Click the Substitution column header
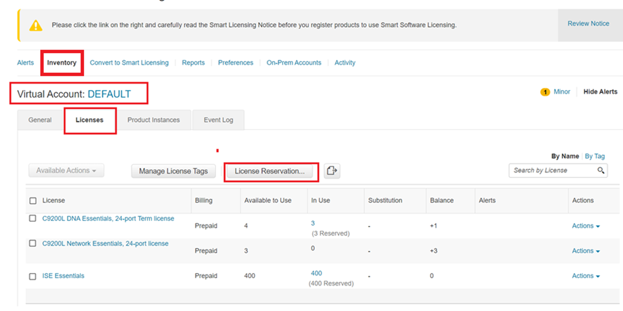This screenshot has width=623, height=311. pos(385,200)
